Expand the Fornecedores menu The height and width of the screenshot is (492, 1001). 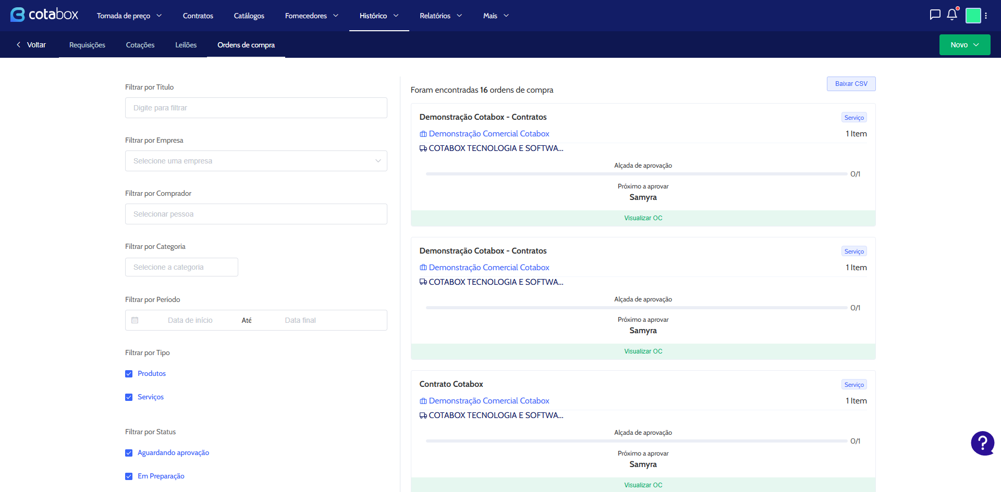pyautogui.click(x=312, y=16)
